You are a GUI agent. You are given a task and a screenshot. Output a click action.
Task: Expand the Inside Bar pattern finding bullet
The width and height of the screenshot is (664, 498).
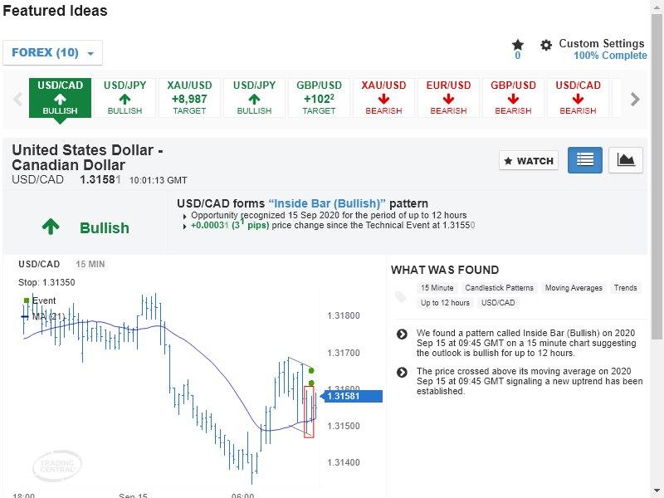click(402, 334)
